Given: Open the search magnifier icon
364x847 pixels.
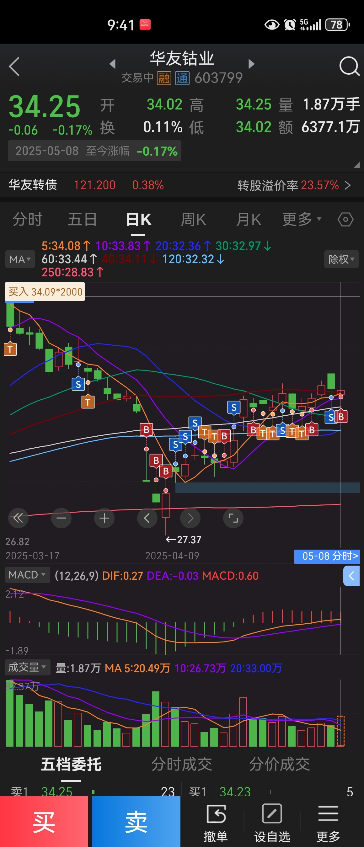Looking at the screenshot, I should coord(349,66).
